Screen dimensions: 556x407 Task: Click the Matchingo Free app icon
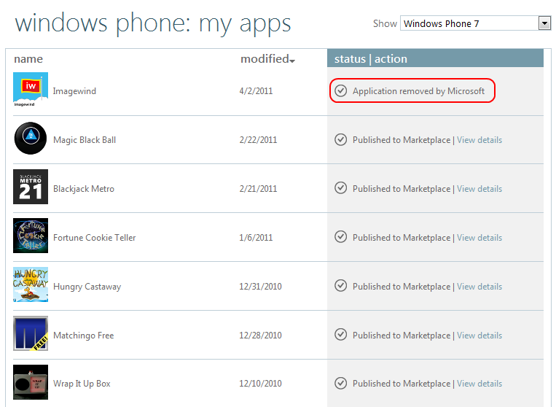click(31, 333)
